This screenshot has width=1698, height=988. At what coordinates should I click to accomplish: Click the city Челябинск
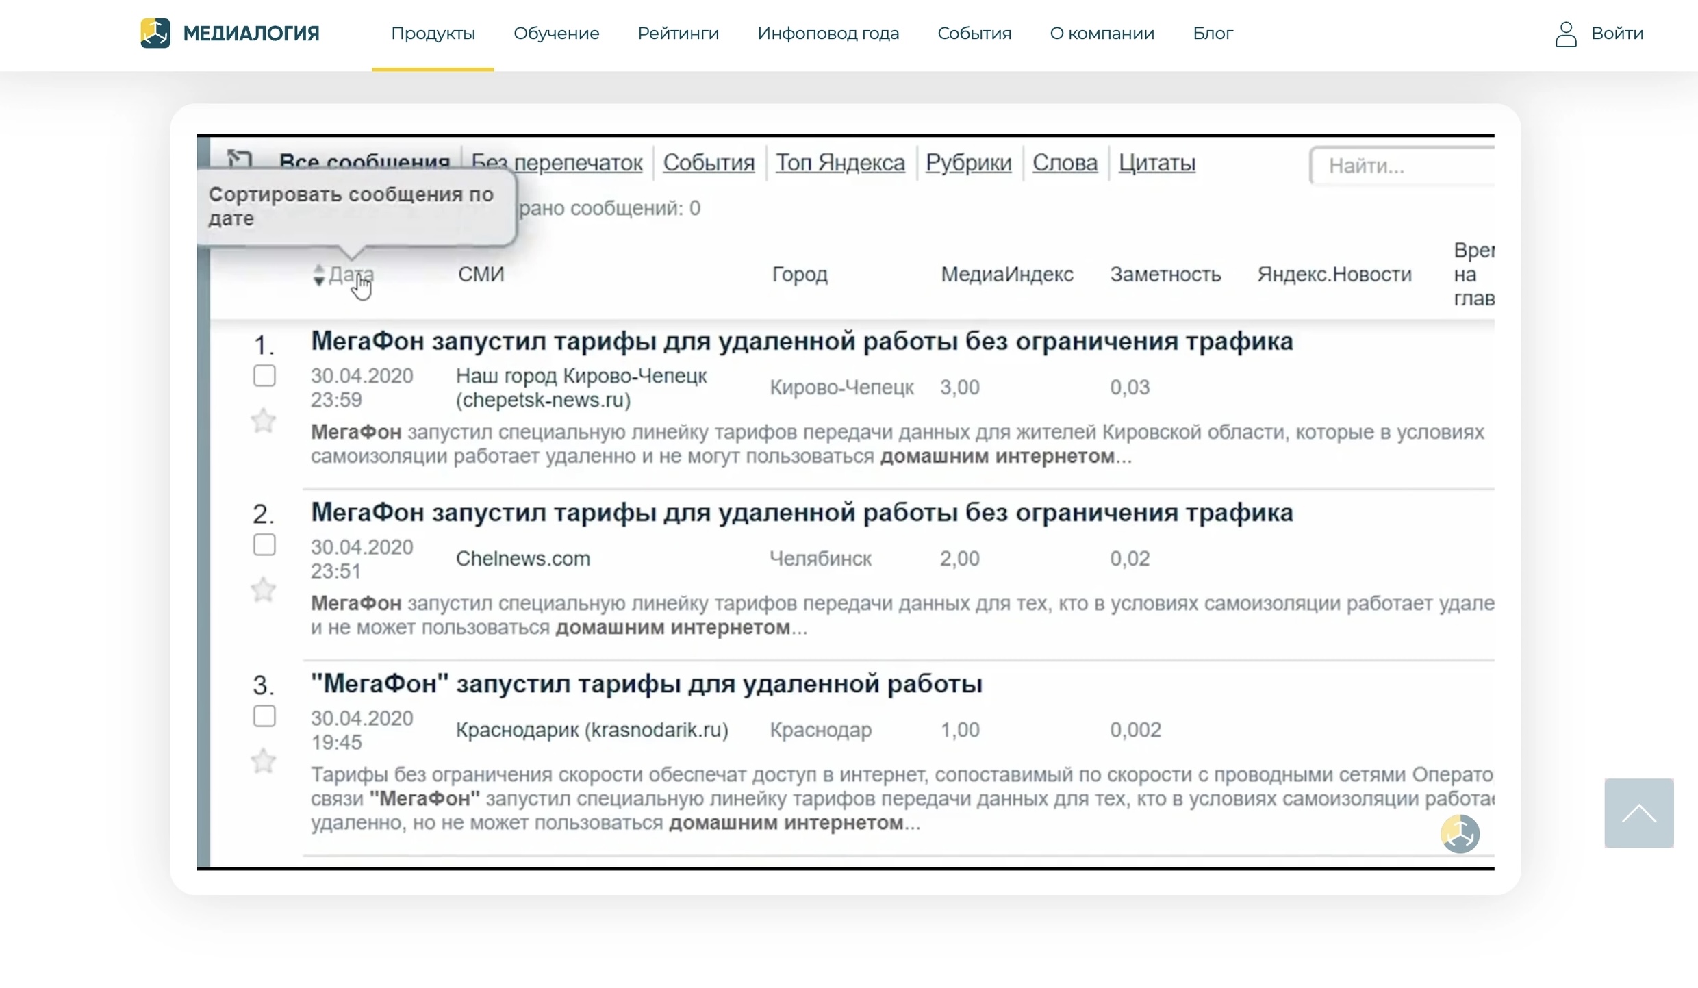point(820,559)
